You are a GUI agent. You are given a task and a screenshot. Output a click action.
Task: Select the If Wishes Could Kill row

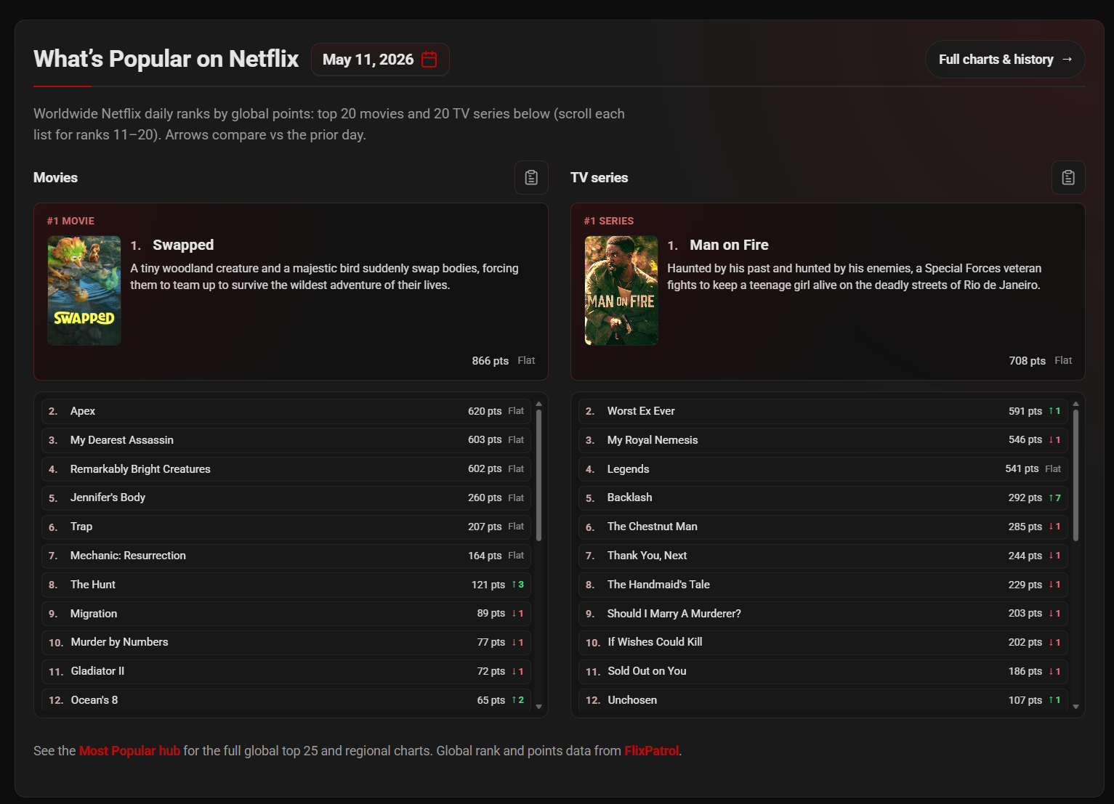pos(823,642)
